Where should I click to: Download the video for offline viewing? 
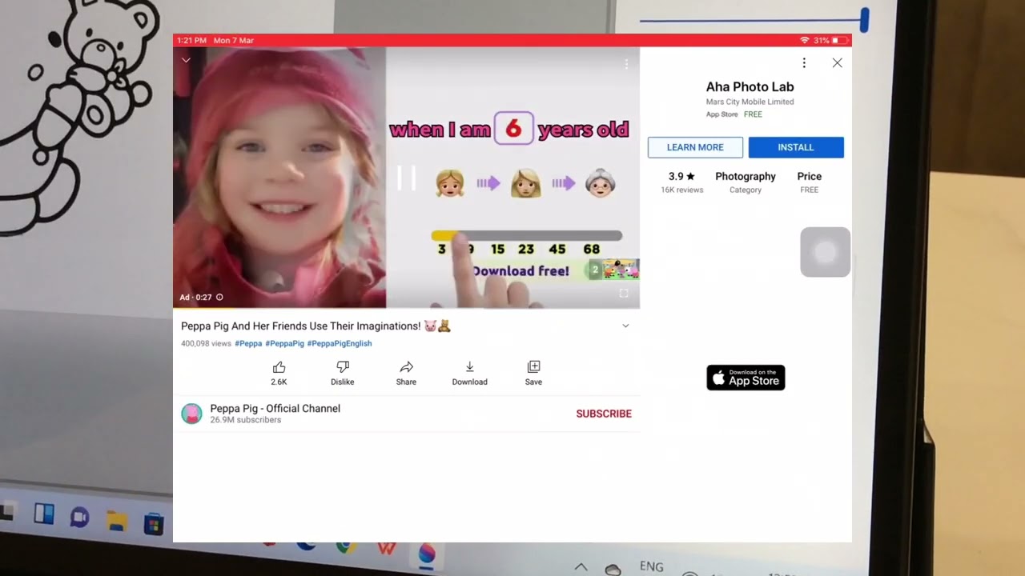pos(469,373)
